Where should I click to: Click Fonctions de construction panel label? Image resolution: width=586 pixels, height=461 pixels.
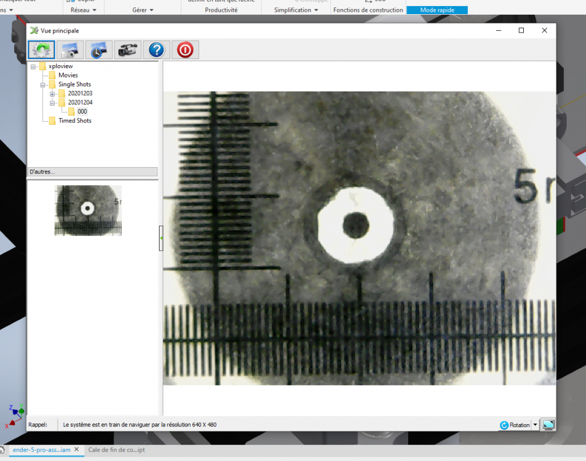[x=368, y=10]
